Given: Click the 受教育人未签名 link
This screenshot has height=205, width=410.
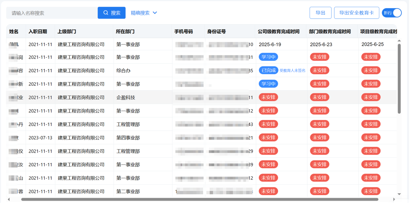Looking at the screenshot, I should pos(292,71).
